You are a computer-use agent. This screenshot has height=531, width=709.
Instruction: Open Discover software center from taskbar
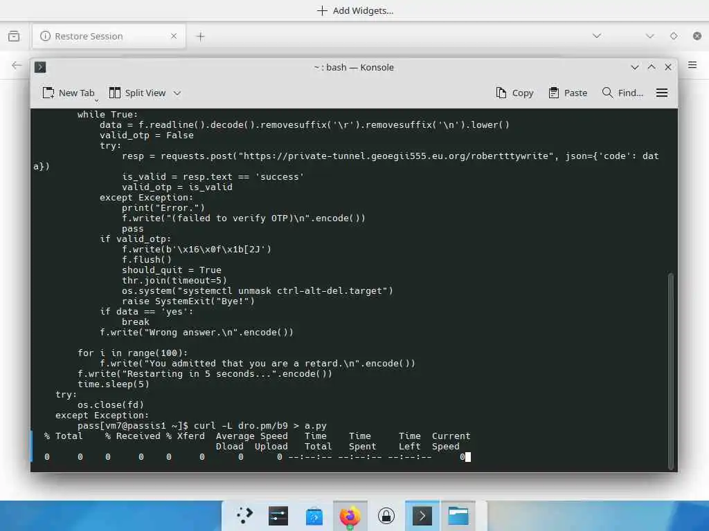[x=314, y=516]
